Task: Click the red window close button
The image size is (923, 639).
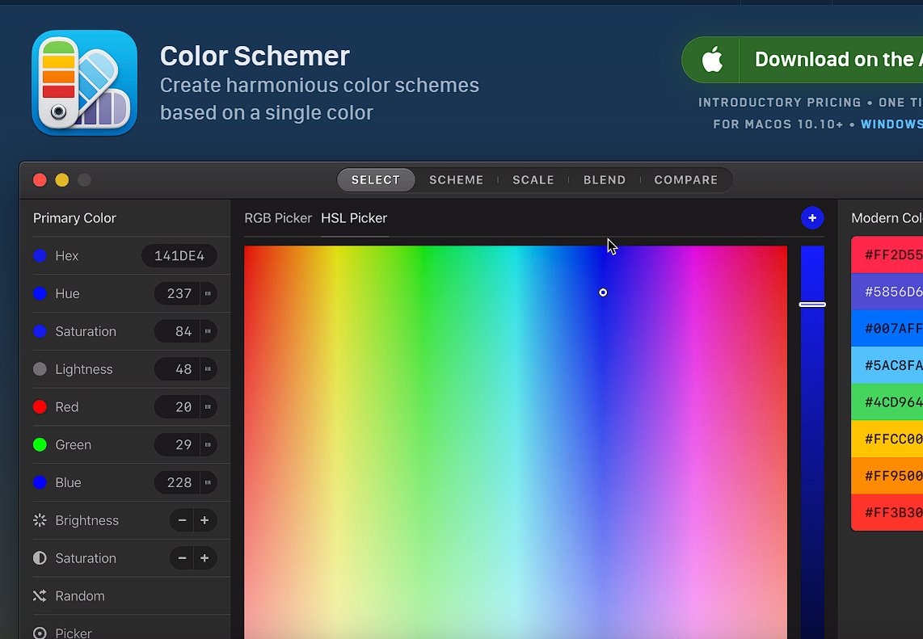Action: coord(40,180)
